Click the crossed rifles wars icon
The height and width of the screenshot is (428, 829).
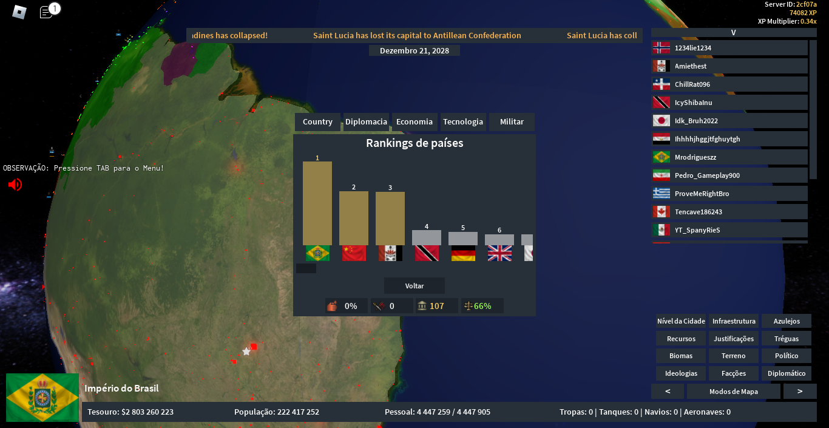pyautogui.click(x=379, y=306)
